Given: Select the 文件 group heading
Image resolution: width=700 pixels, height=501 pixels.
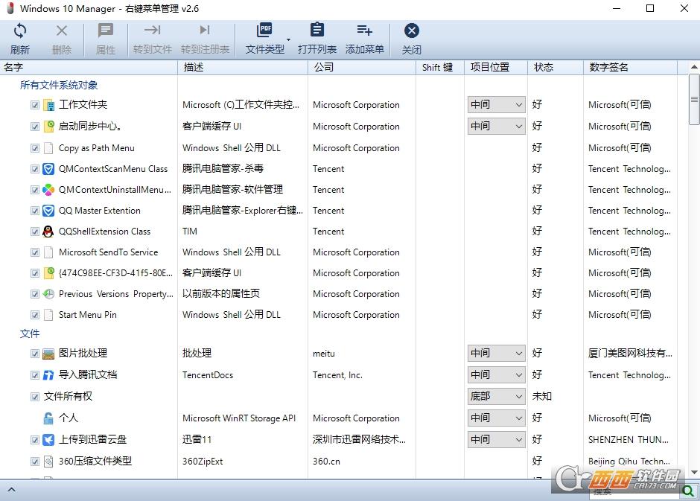Looking at the screenshot, I should 30,334.
